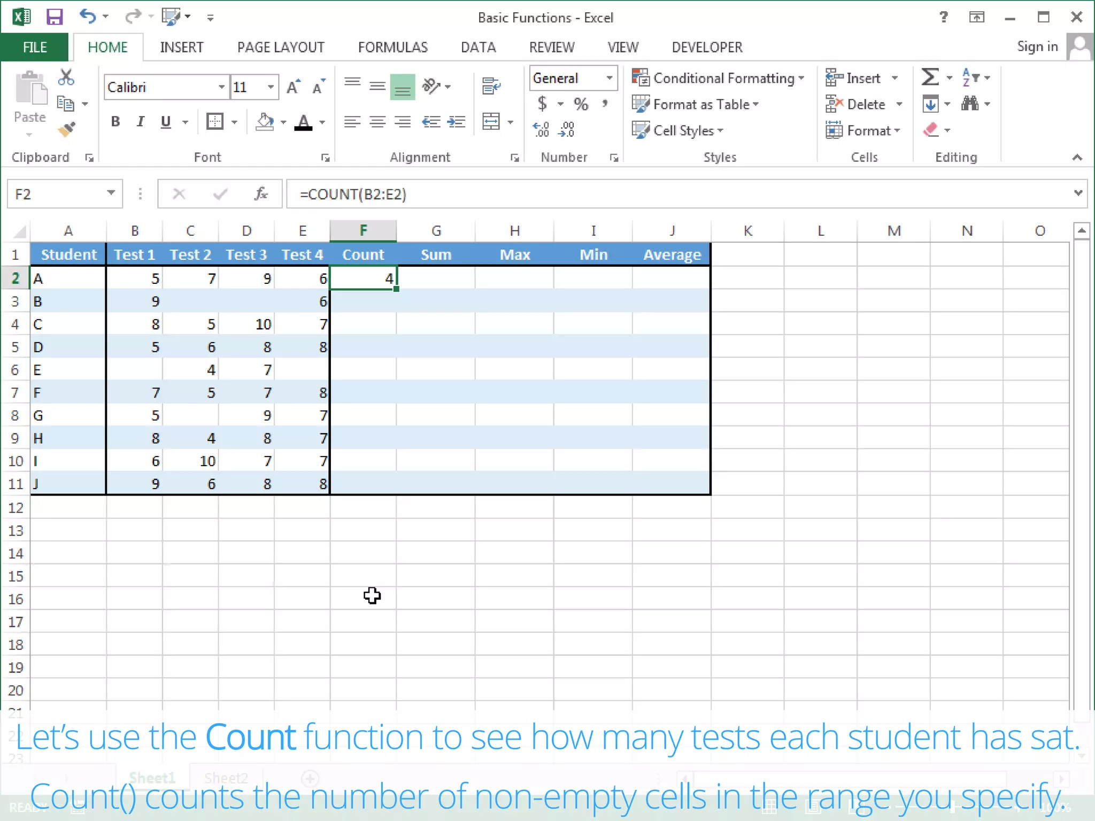Click the Accounting dollar sign icon
The height and width of the screenshot is (821, 1095).
tap(542, 103)
